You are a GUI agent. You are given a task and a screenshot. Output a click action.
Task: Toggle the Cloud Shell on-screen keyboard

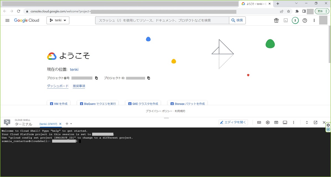pyautogui.click(x=259, y=122)
